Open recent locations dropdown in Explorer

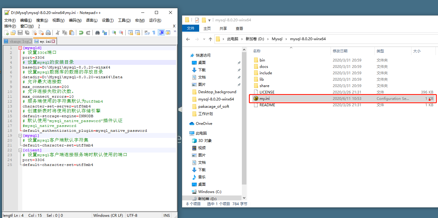tap(204, 40)
